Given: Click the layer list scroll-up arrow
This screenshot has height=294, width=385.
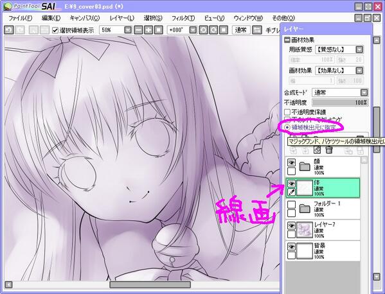Looking at the screenshot, I should (364, 160).
